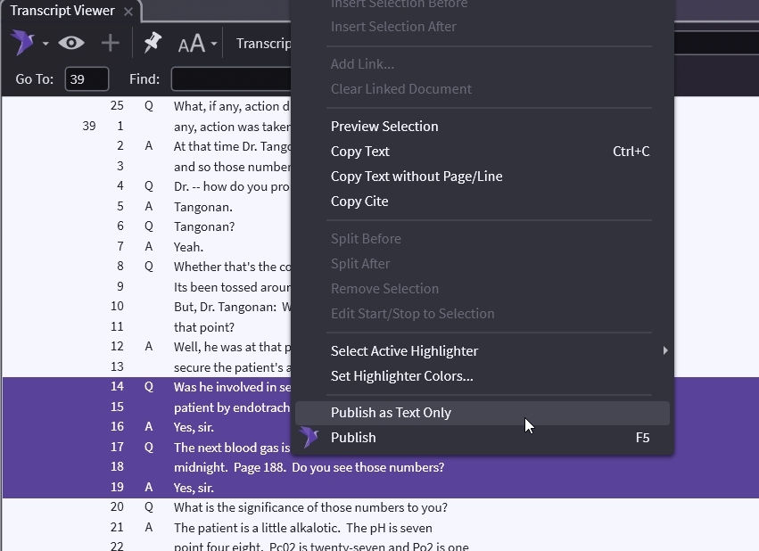Click Preview Selection in the menu
759x551 pixels.
384,127
